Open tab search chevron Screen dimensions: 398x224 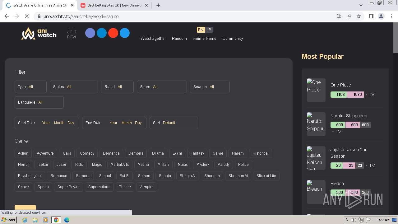coord(361,5)
